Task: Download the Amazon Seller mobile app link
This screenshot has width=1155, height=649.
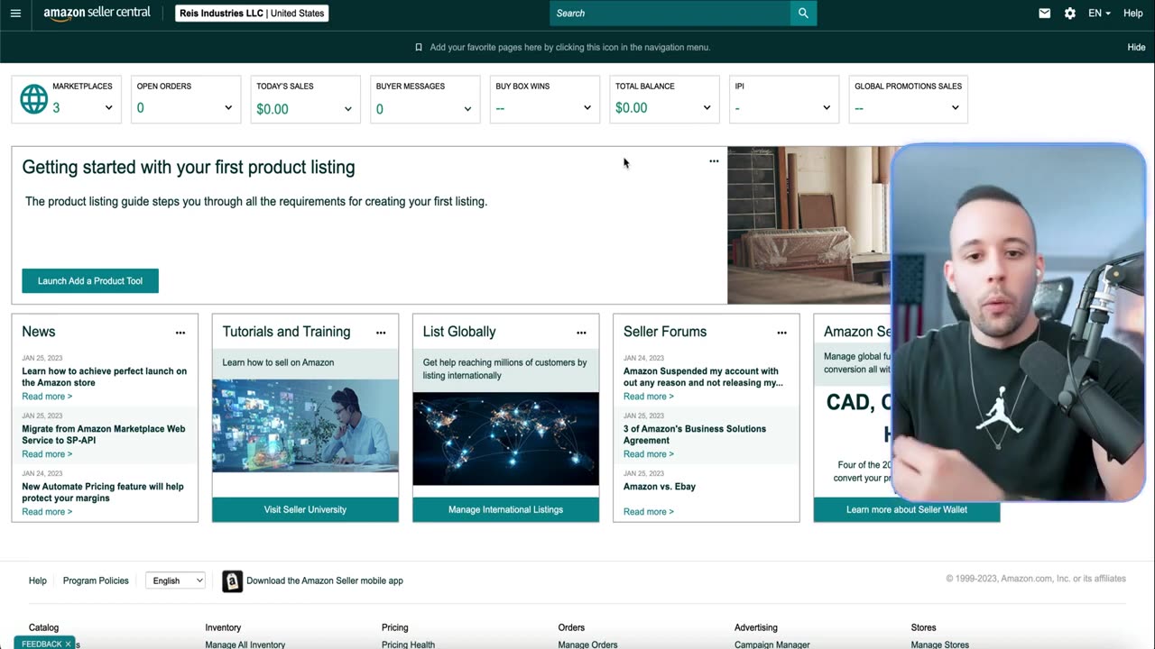Action: click(x=325, y=580)
